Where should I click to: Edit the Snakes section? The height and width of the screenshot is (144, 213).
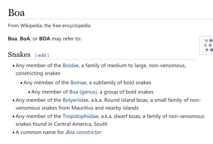pos(42,55)
